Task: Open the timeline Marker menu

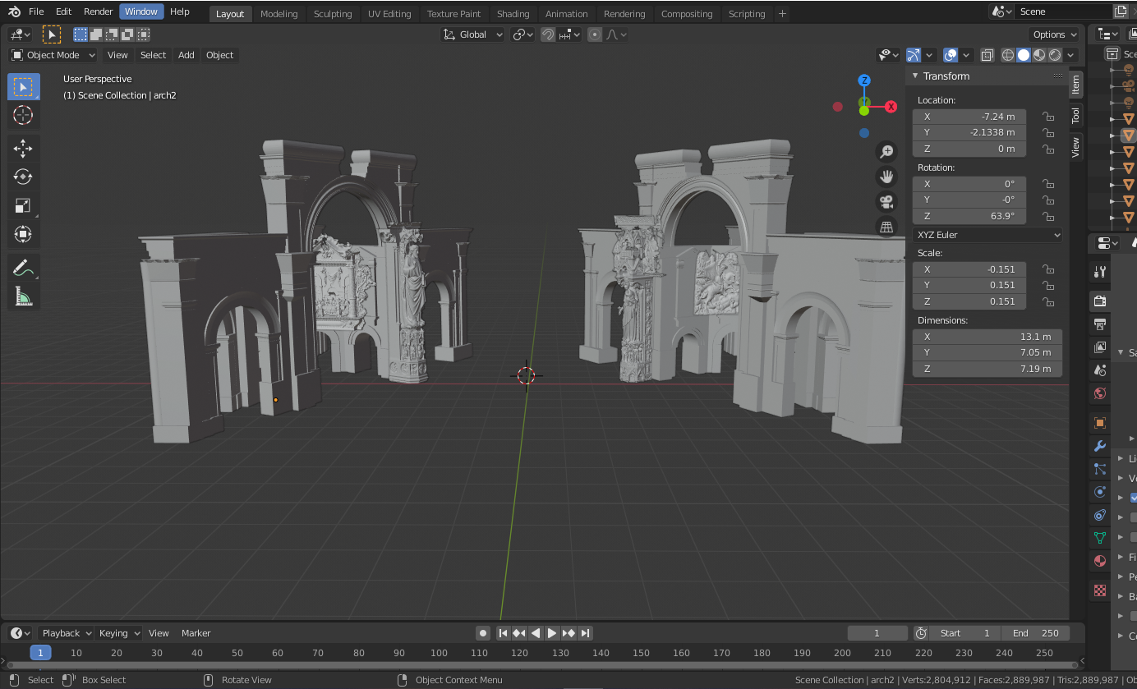Action: pos(196,633)
